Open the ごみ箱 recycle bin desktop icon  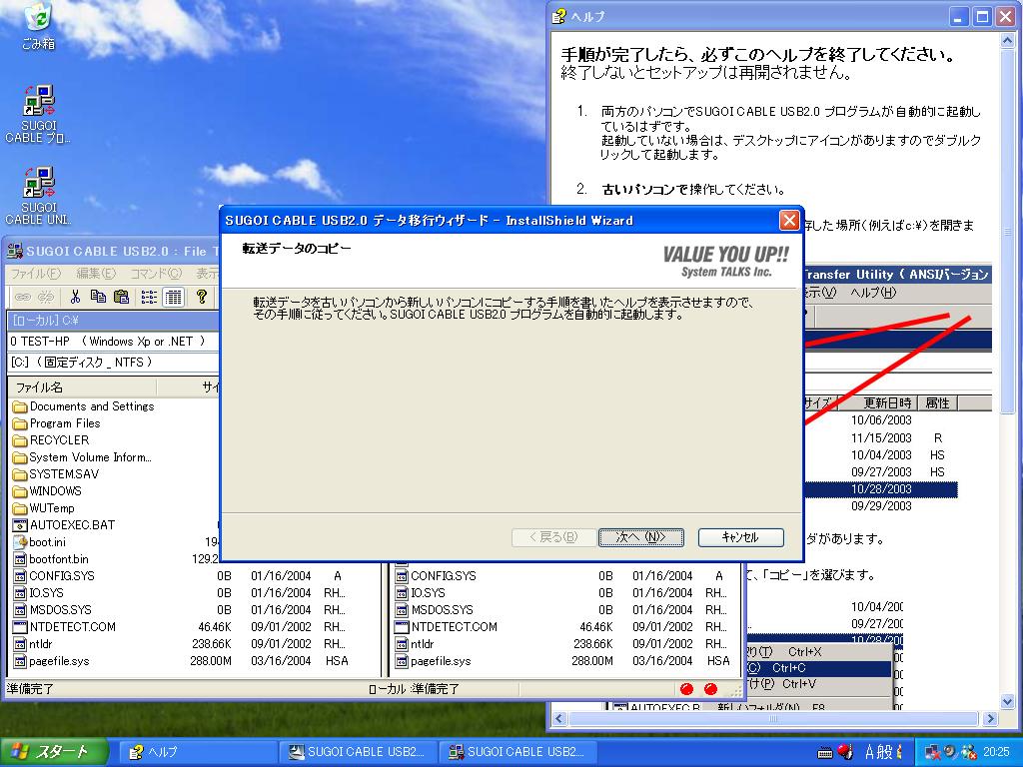tap(39, 26)
